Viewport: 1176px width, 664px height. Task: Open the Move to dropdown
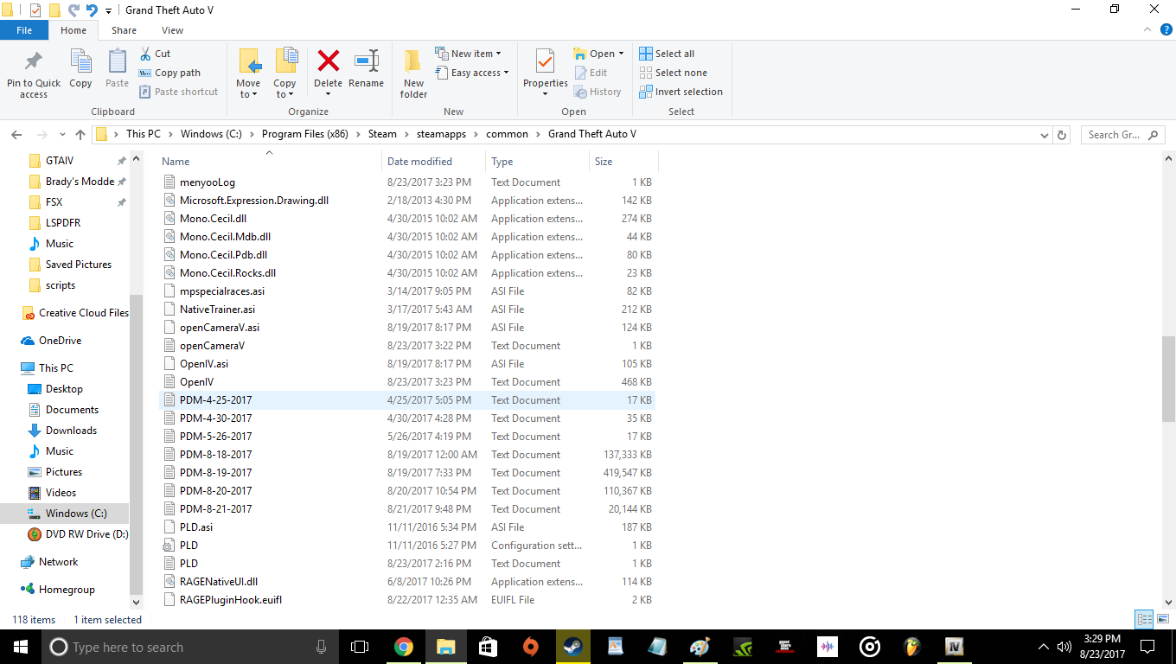click(248, 89)
